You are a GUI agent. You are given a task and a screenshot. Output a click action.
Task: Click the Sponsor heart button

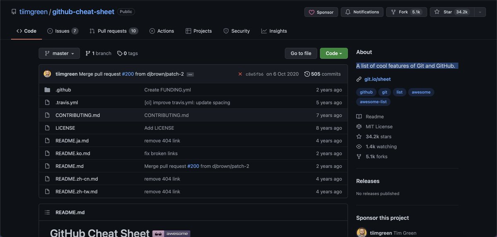pyautogui.click(x=321, y=12)
